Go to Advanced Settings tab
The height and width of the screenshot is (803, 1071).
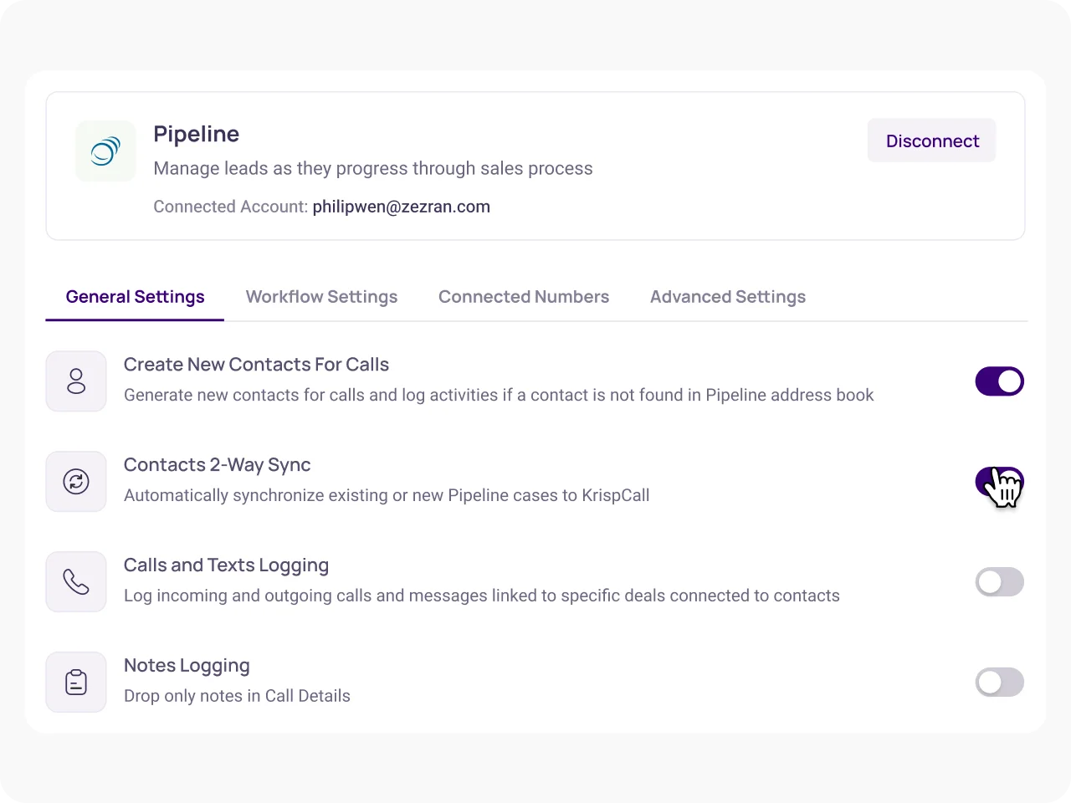point(728,297)
